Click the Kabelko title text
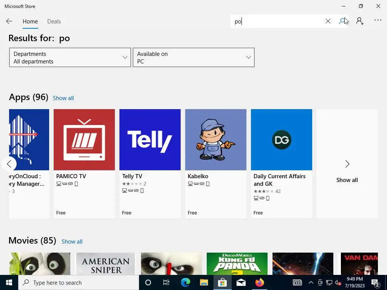The image size is (387, 290). pos(198,176)
